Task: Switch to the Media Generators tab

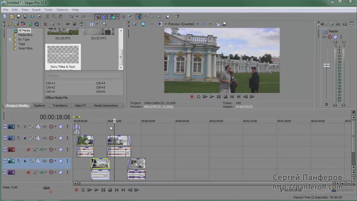Action: coord(106,106)
